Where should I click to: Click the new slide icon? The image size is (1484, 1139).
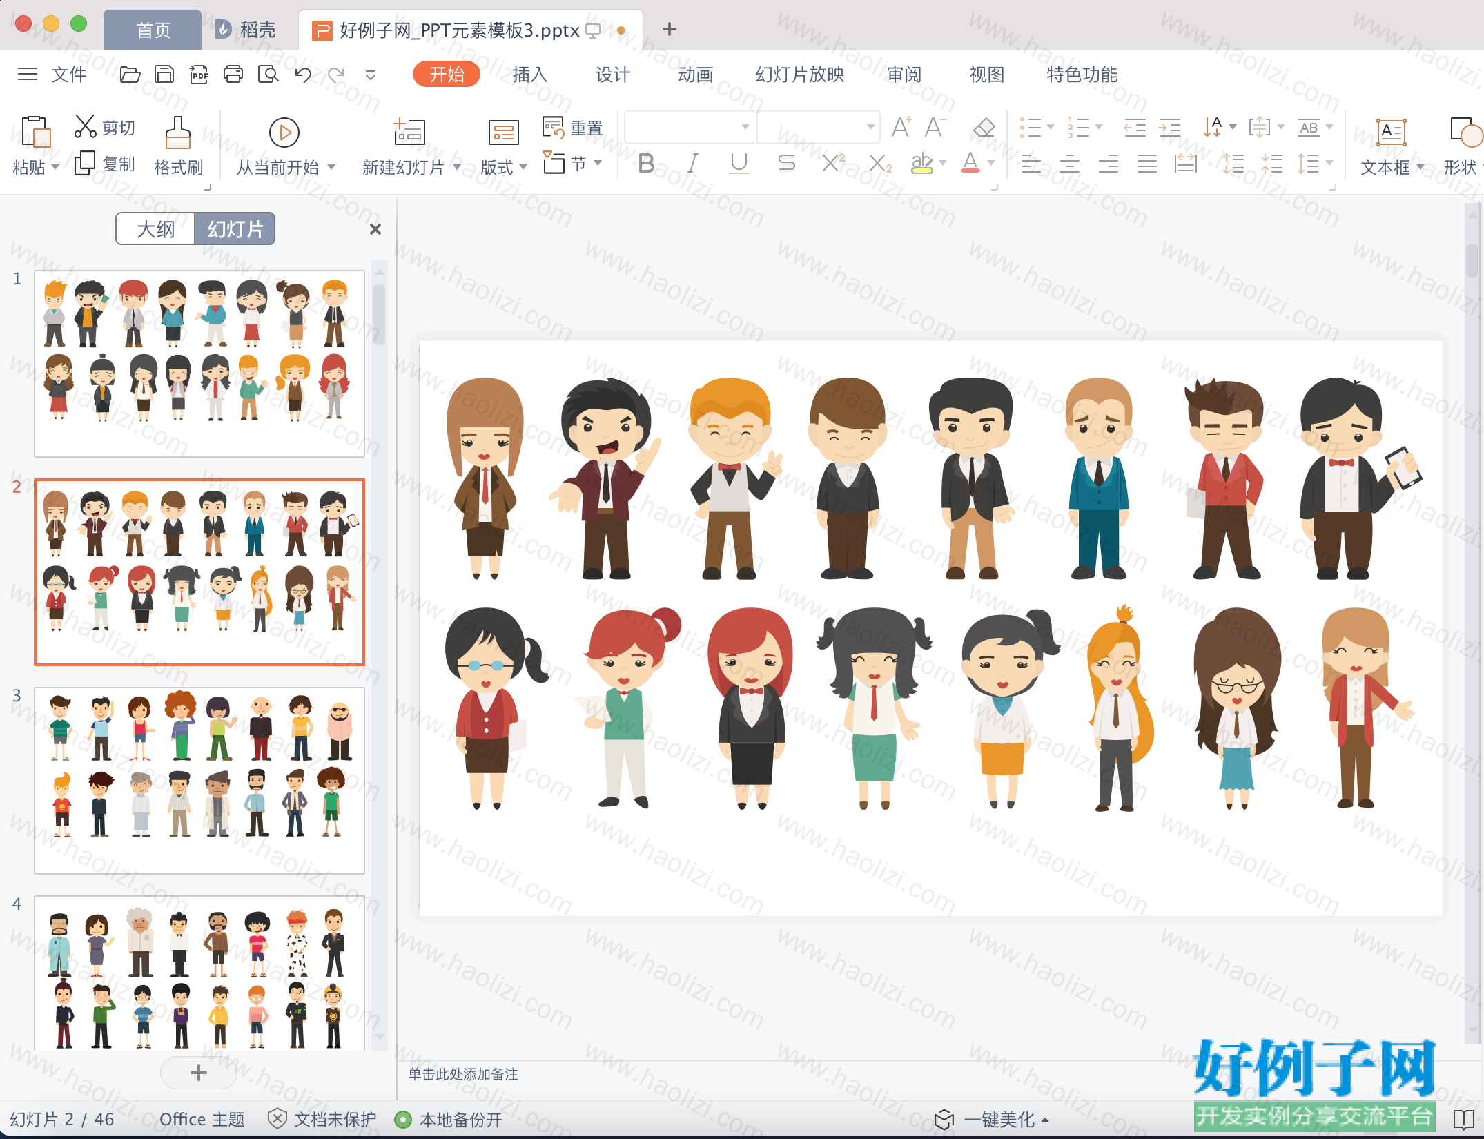coord(409,131)
